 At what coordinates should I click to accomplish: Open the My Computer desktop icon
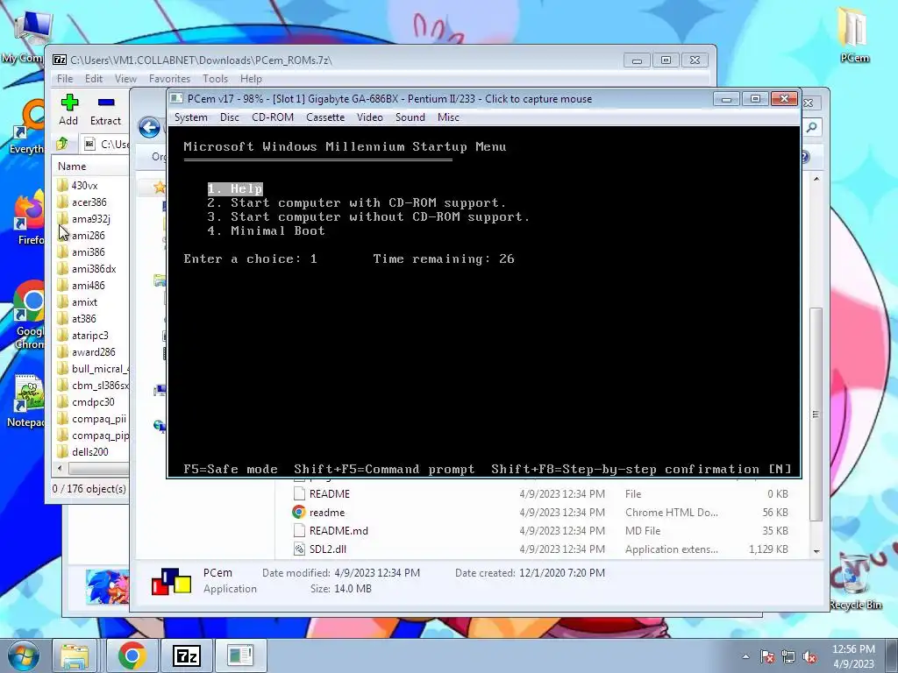(x=25, y=37)
